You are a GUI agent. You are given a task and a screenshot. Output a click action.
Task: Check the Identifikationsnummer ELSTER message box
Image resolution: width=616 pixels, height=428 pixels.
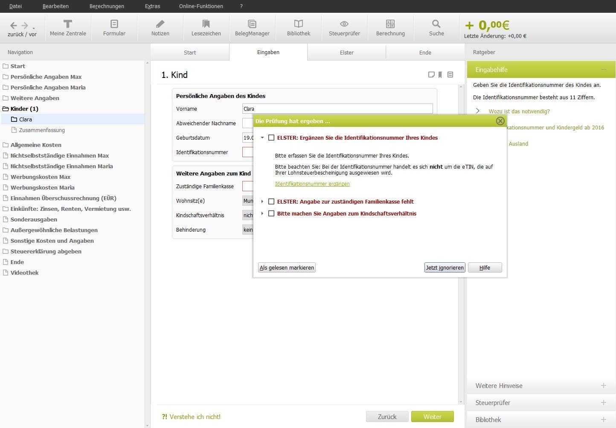click(x=271, y=138)
